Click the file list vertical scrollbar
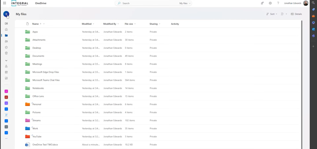 pyautogui.click(x=302, y=85)
